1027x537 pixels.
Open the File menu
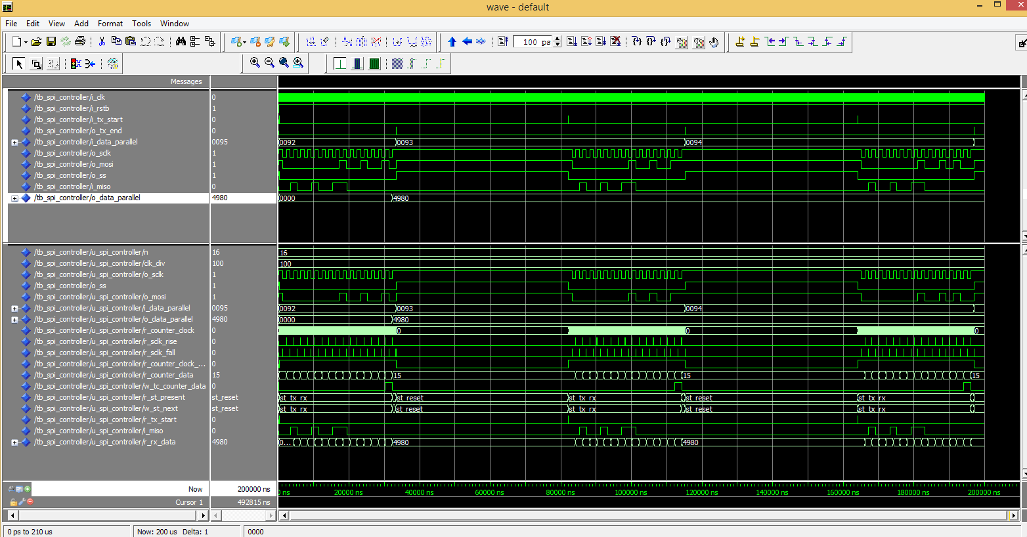tap(11, 23)
